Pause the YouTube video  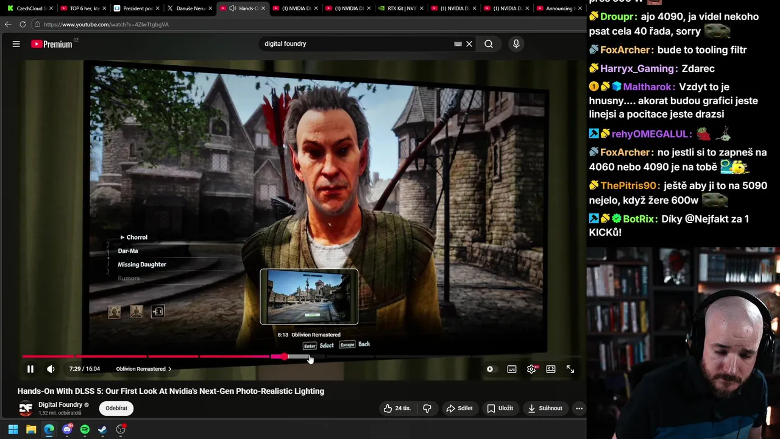pyautogui.click(x=30, y=369)
